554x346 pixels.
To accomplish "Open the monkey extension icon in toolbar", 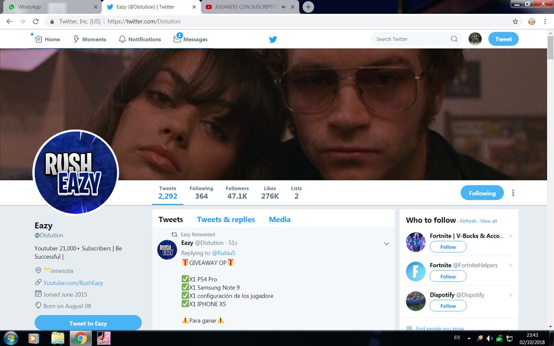I will click(532, 21).
